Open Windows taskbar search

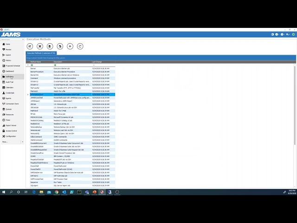coord(11,192)
